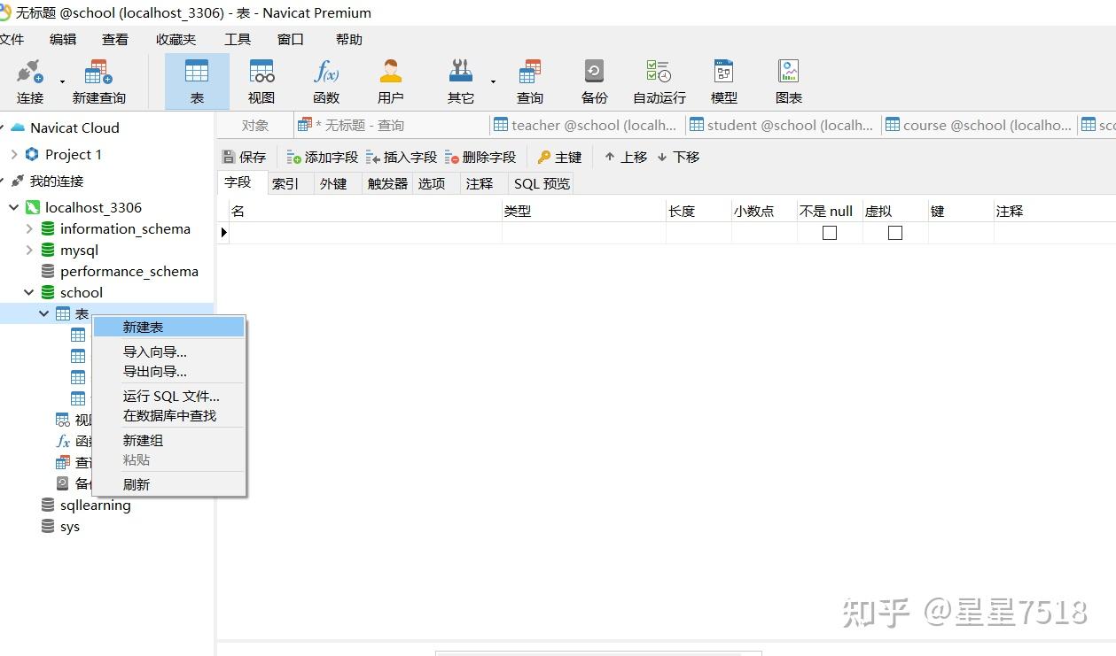Click the 保存 save button

244,157
